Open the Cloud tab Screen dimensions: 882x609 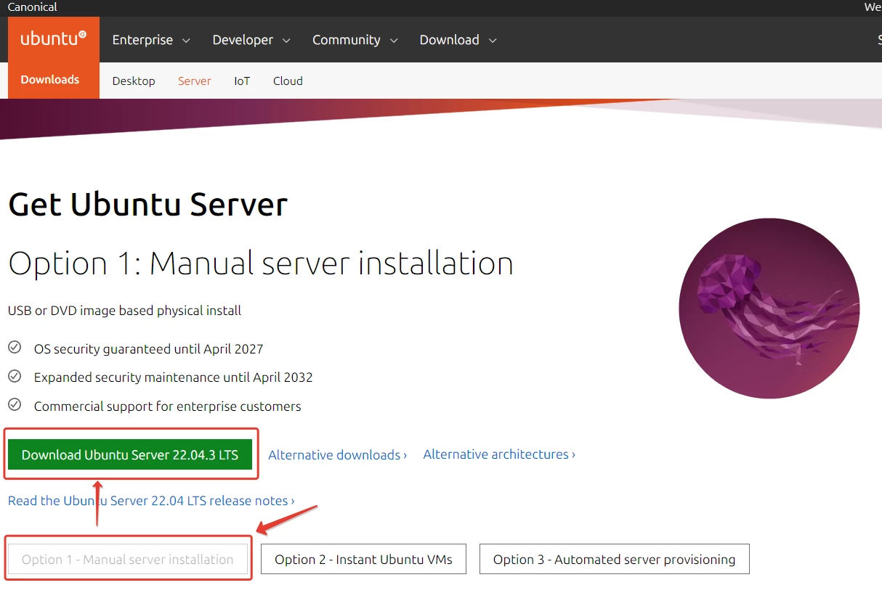(288, 81)
